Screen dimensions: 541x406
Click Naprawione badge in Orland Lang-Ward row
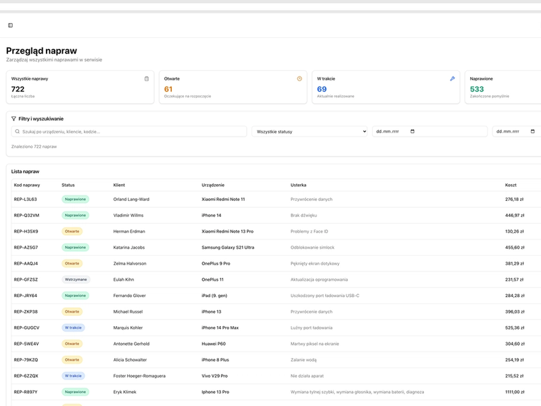tap(75, 199)
